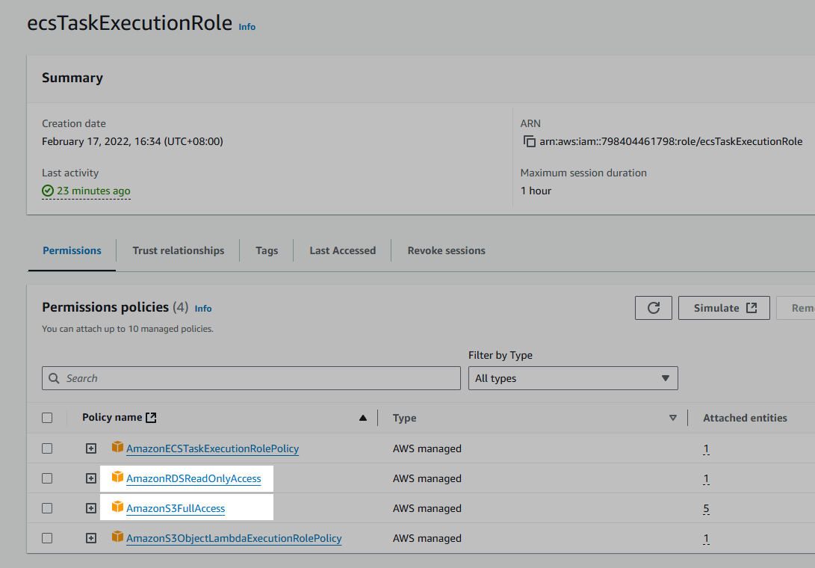Click attached entities count 5 for AmazonS3FullAccess
The width and height of the screenshot is (815, 568).
coord(706,509)
